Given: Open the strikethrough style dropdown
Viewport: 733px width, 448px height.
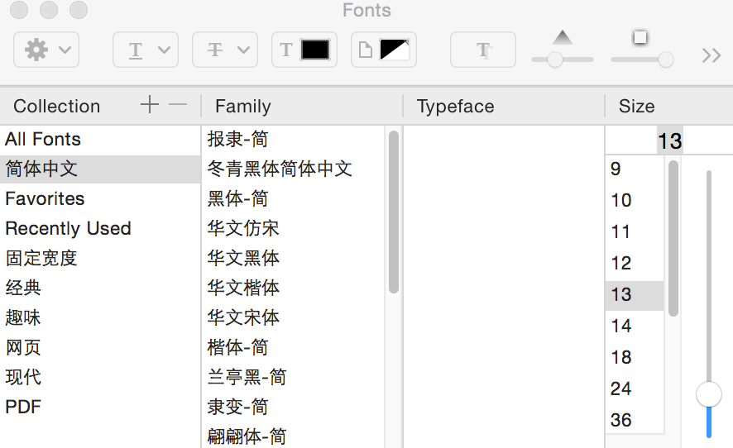Looking at the screenshot, I should click(x=225, y=50).
